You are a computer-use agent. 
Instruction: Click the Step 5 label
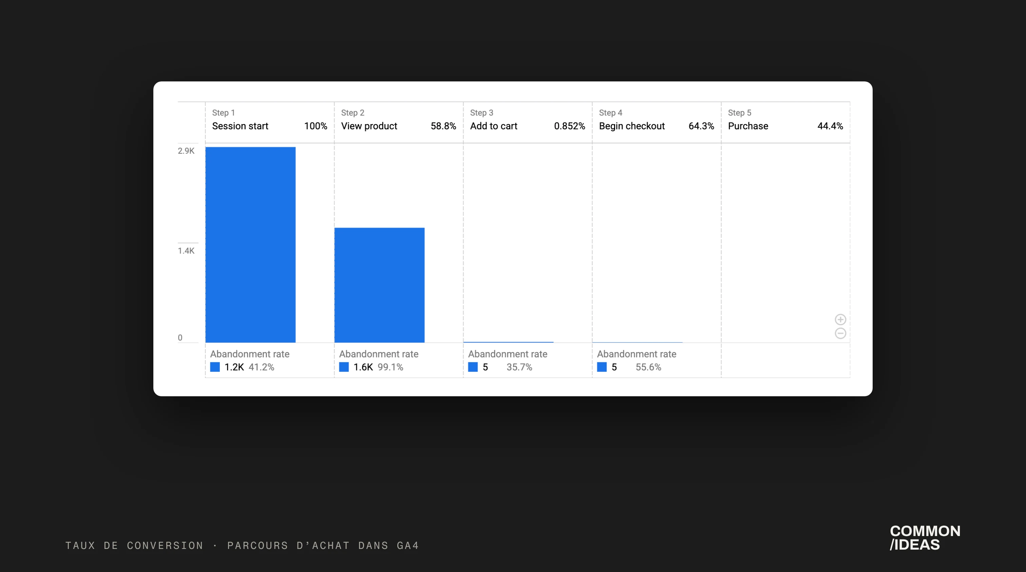tap(740, 113)
